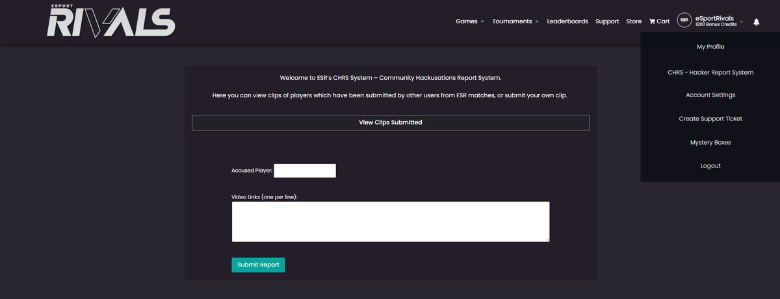Click the Submit Report button

[x=258, y=265]
